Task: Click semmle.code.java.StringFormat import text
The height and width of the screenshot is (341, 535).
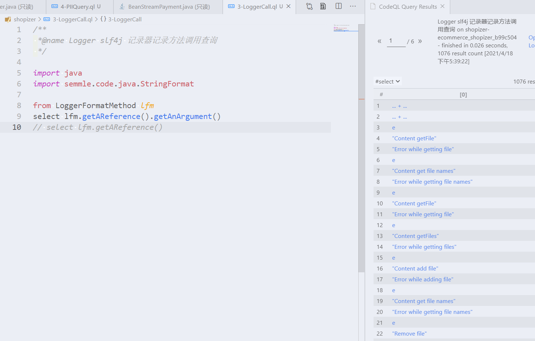Action: [x=129, y=84]
